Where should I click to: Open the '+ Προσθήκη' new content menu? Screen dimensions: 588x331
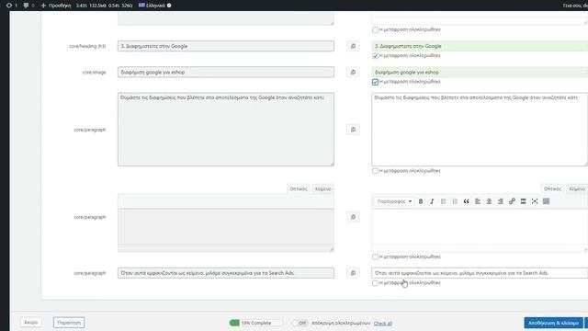[x=56, y=6]
